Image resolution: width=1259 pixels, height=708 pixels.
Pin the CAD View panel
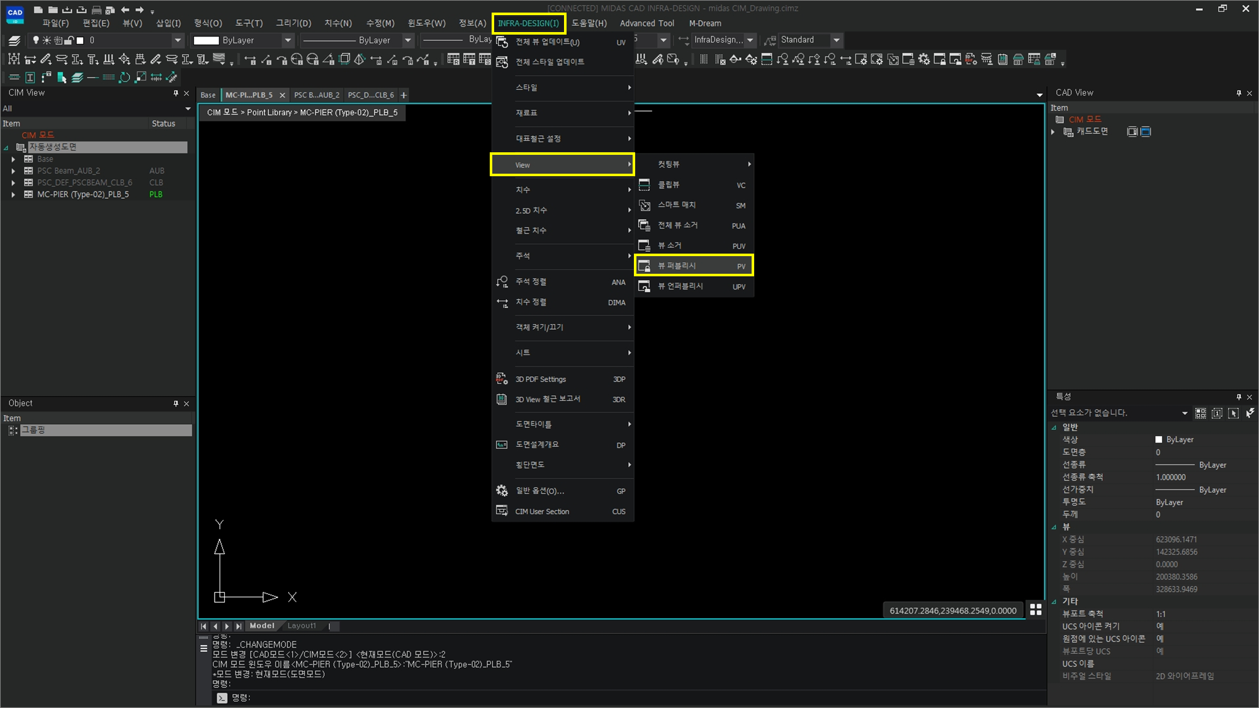point(1239,93)
